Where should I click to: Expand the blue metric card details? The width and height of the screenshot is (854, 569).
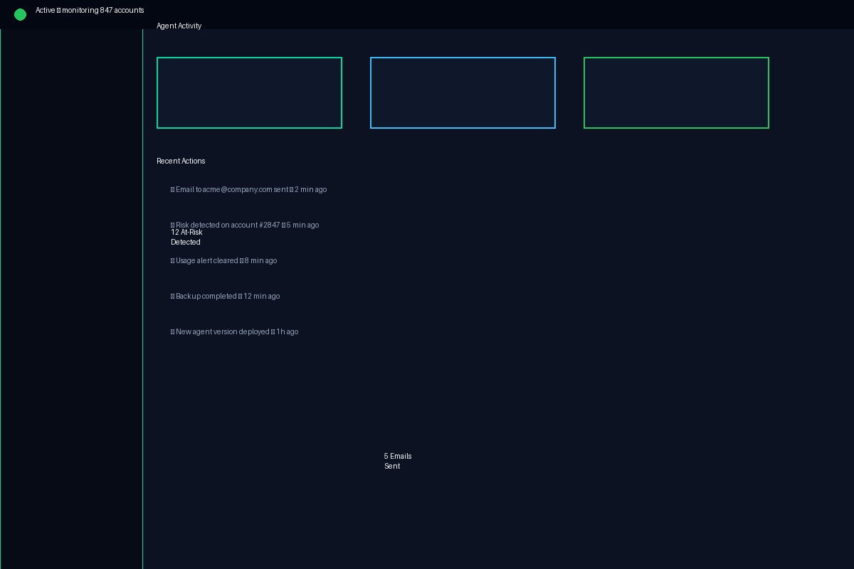(463, 92)
